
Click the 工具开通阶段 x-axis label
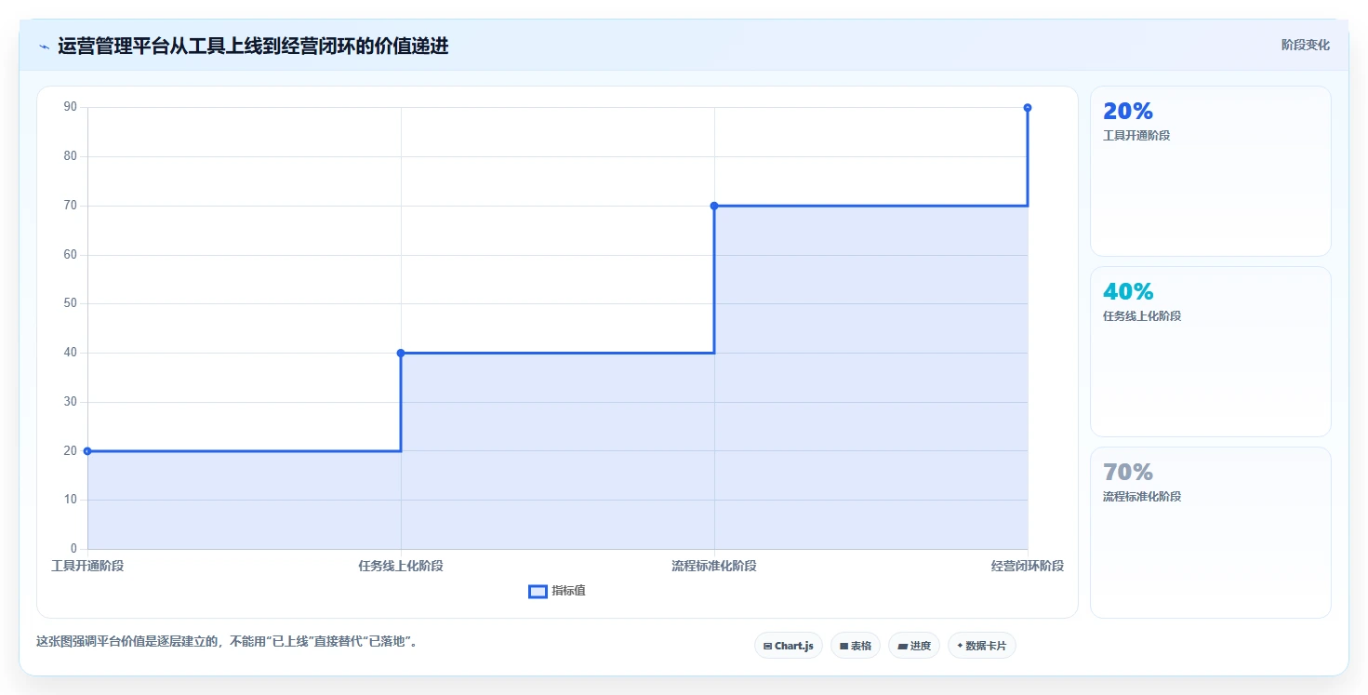[x=87, y=566]
